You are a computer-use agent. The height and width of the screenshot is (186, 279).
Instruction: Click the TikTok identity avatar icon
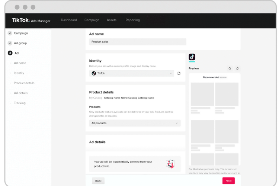click(x=94, y=73)
